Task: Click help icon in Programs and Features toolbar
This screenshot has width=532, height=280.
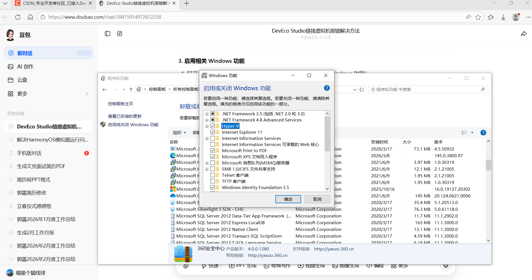Action: (x=483, y=133)
